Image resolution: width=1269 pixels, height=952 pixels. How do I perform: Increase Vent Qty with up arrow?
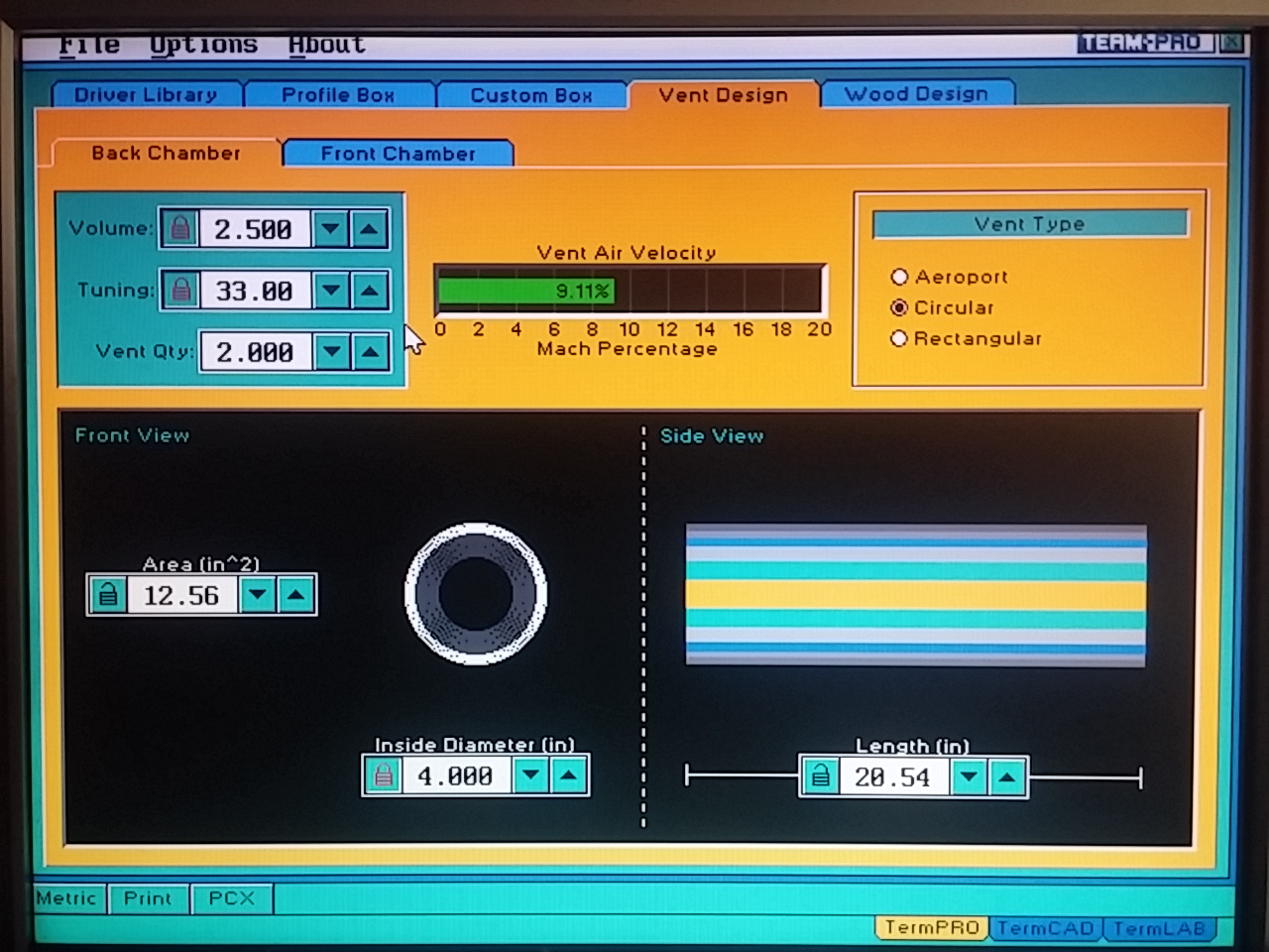click(x=371, y=351)
